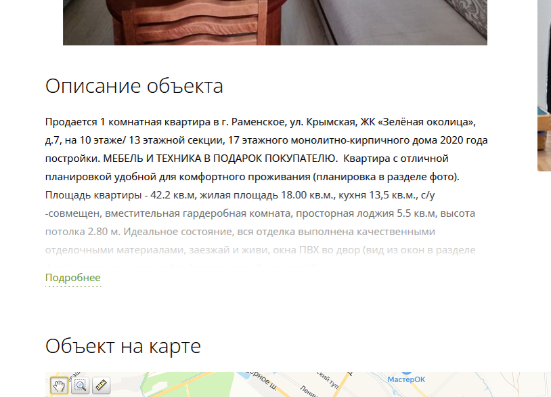Click the apartment photo above the description
551x397 pixels.
coord(275,22)
